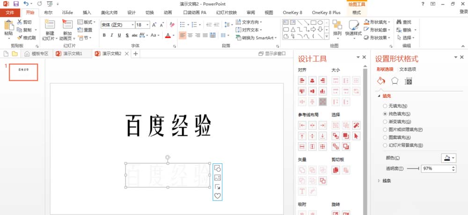This screenshot has height=215, width=468.
Task: Click the transparency 97% input field
Action: 436,169
